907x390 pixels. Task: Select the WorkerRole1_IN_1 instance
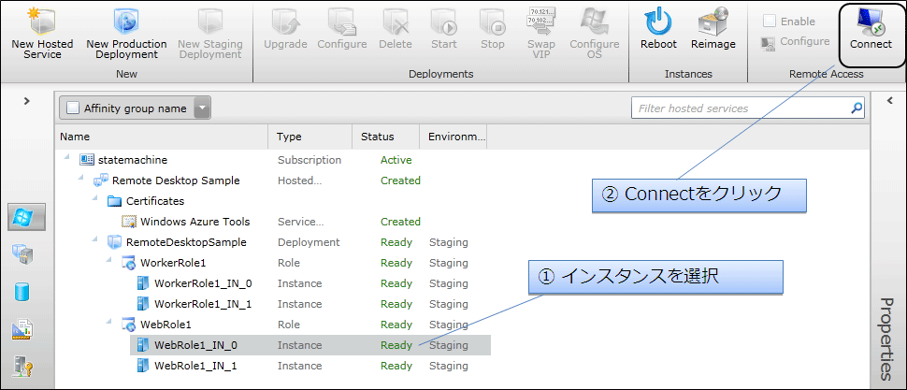point(203,304)
